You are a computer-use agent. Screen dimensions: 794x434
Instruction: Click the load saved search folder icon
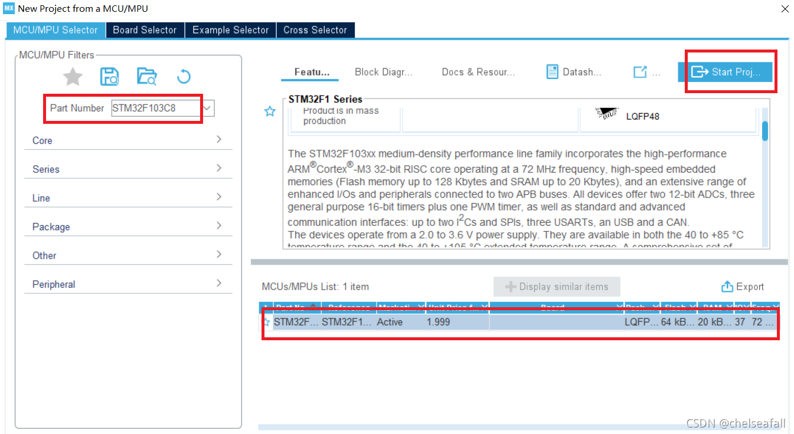tap(147, 77)
